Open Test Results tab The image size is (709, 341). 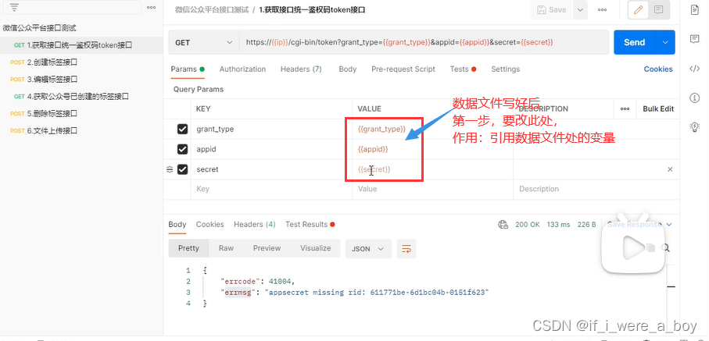pyautogui.click(x=310, y=225)
